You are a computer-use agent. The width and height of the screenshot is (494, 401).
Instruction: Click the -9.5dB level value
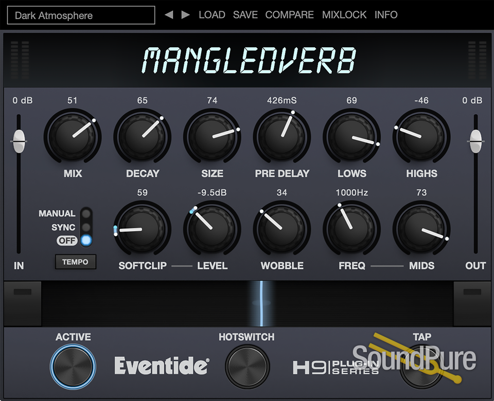pos(212,192)
